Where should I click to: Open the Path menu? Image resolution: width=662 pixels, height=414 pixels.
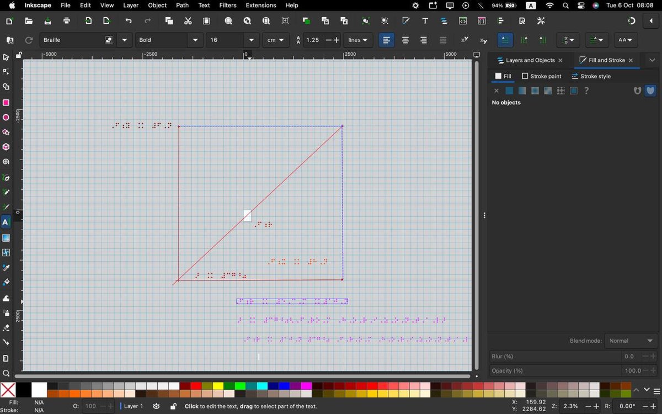[x=182, y=6]
